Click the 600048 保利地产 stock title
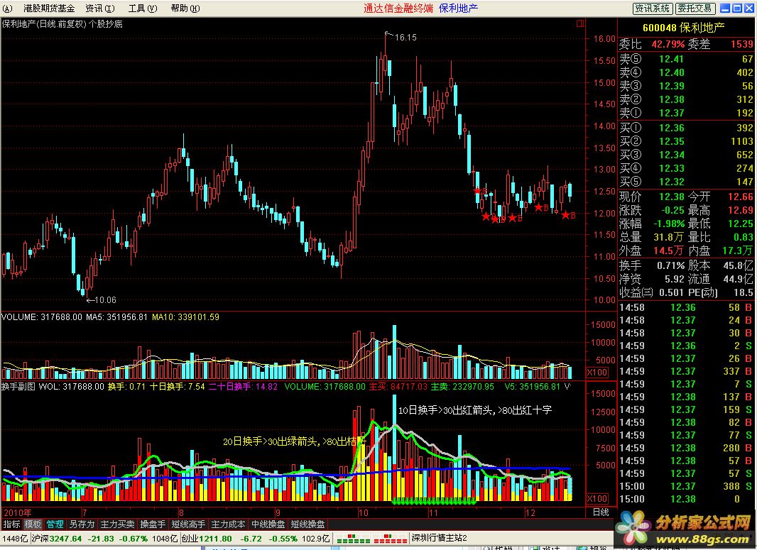Viewport: 757px width, 550px height. click(683, 28)
